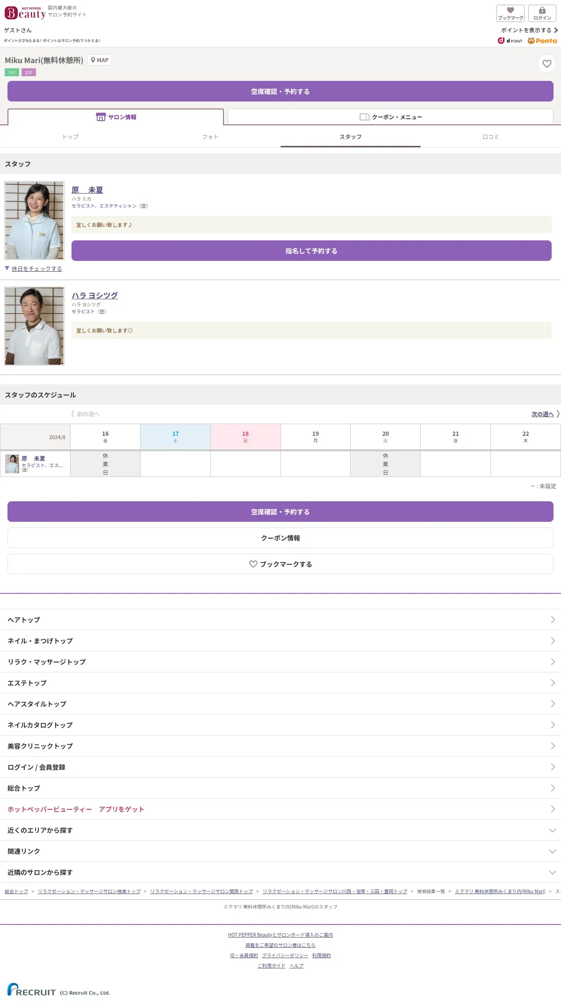Open プライバシーポリシー link
Viewport: 561px width, 1003px height.
(285, 955)
